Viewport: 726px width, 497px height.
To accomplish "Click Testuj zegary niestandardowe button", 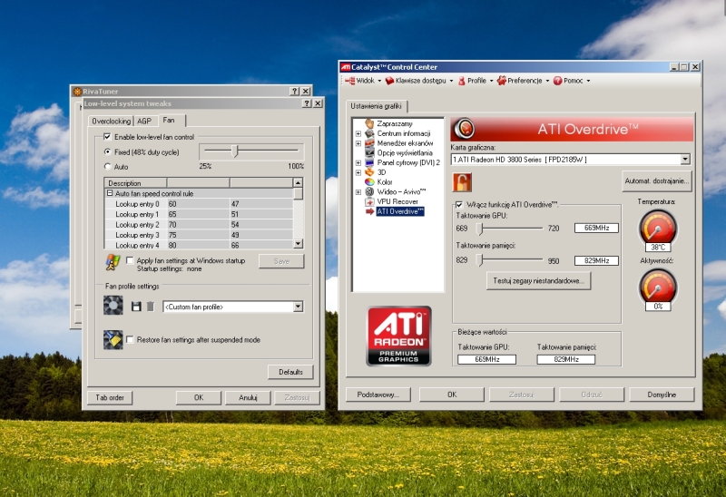I will [x=538, y=281].
